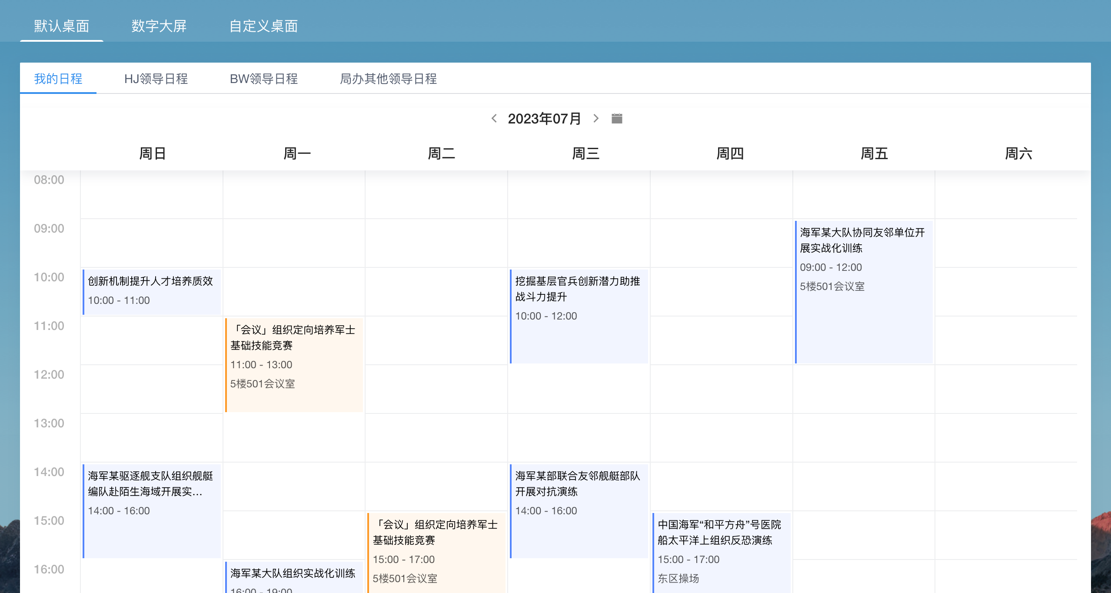Select the 我的日程 tab

pyautogui.click(x=58, y=79)
